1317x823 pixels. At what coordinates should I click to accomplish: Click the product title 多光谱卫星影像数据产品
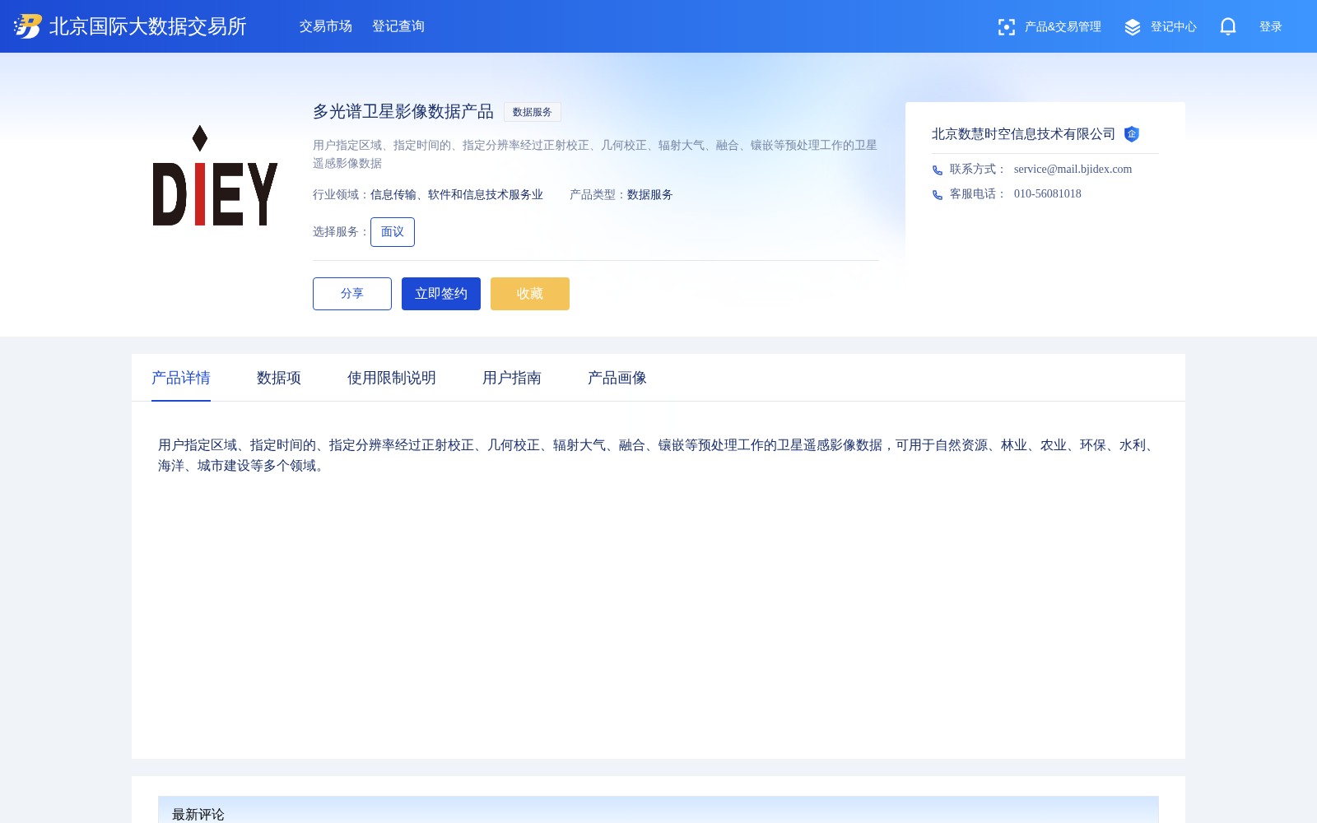point(403,112)
